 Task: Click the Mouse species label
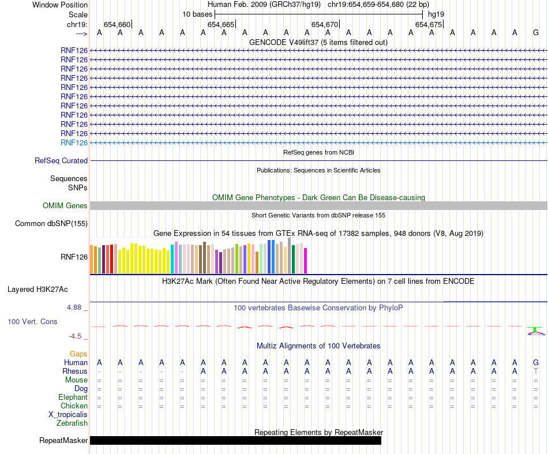pyautogui.click(x=76, y=380)
